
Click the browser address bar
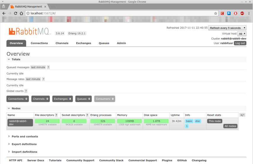pos(119,13)
